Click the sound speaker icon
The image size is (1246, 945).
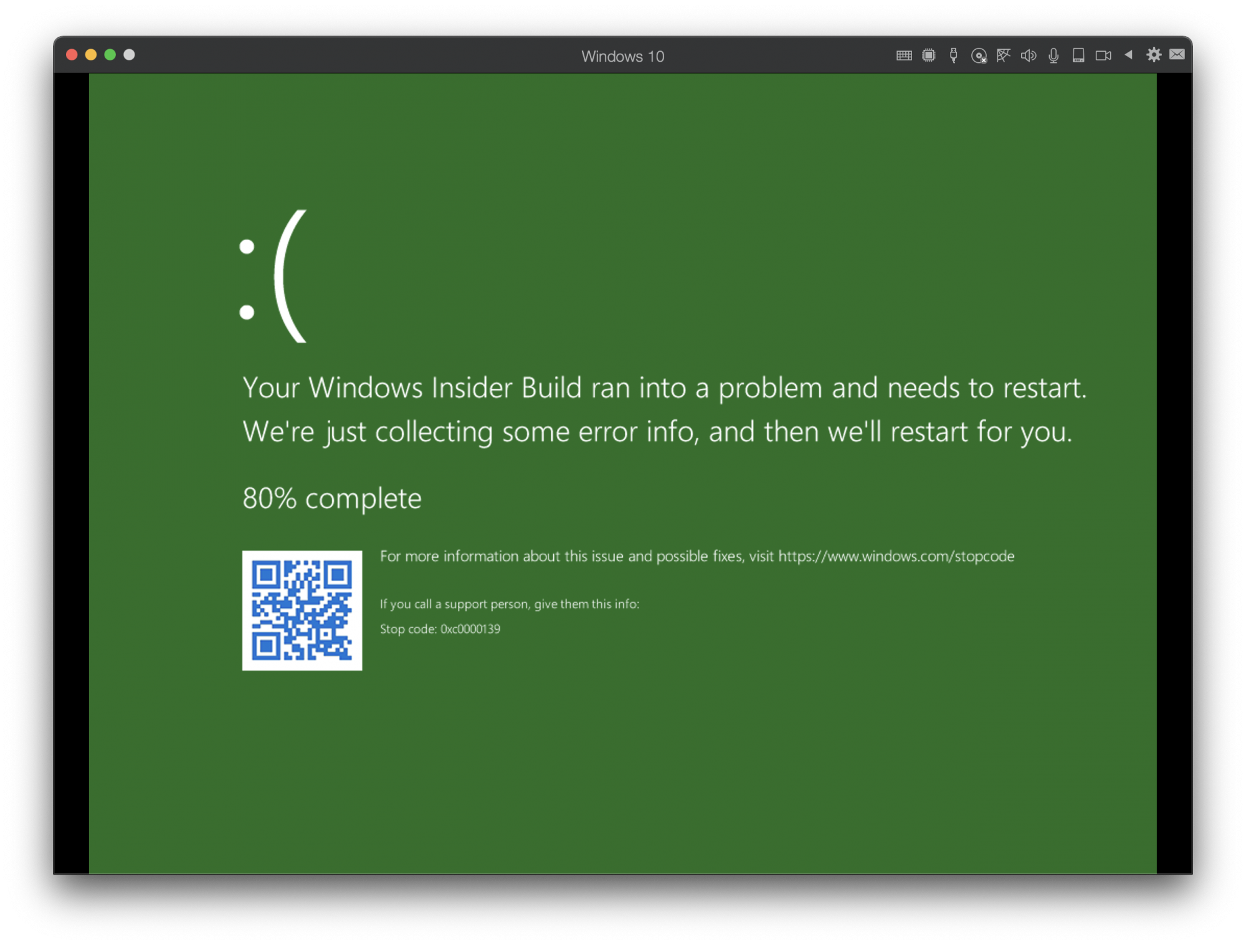[x=1029, y=55]
